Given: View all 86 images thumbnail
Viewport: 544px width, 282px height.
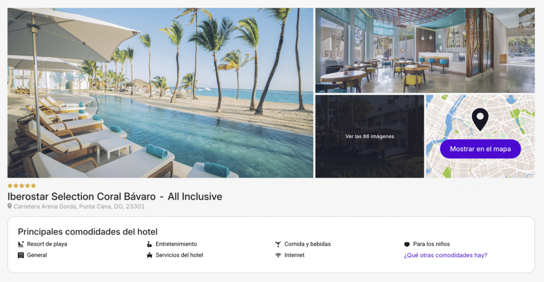Looking at the screenshot, I should (x=370, y=136).
